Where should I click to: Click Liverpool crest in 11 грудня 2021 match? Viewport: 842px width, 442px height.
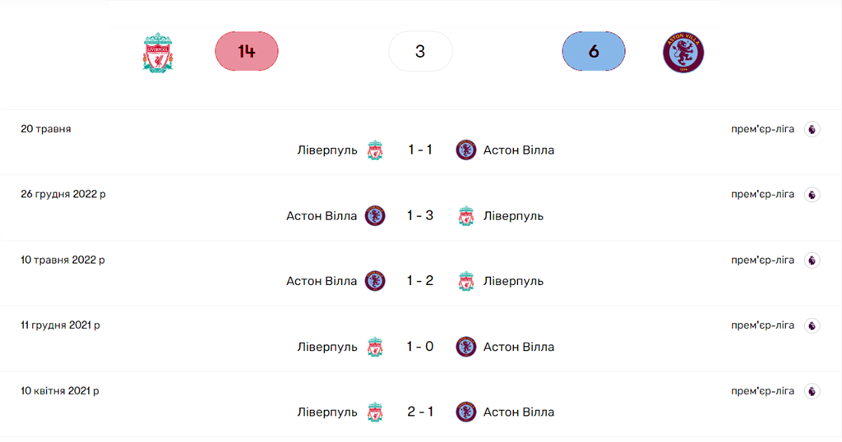(375, 347)
